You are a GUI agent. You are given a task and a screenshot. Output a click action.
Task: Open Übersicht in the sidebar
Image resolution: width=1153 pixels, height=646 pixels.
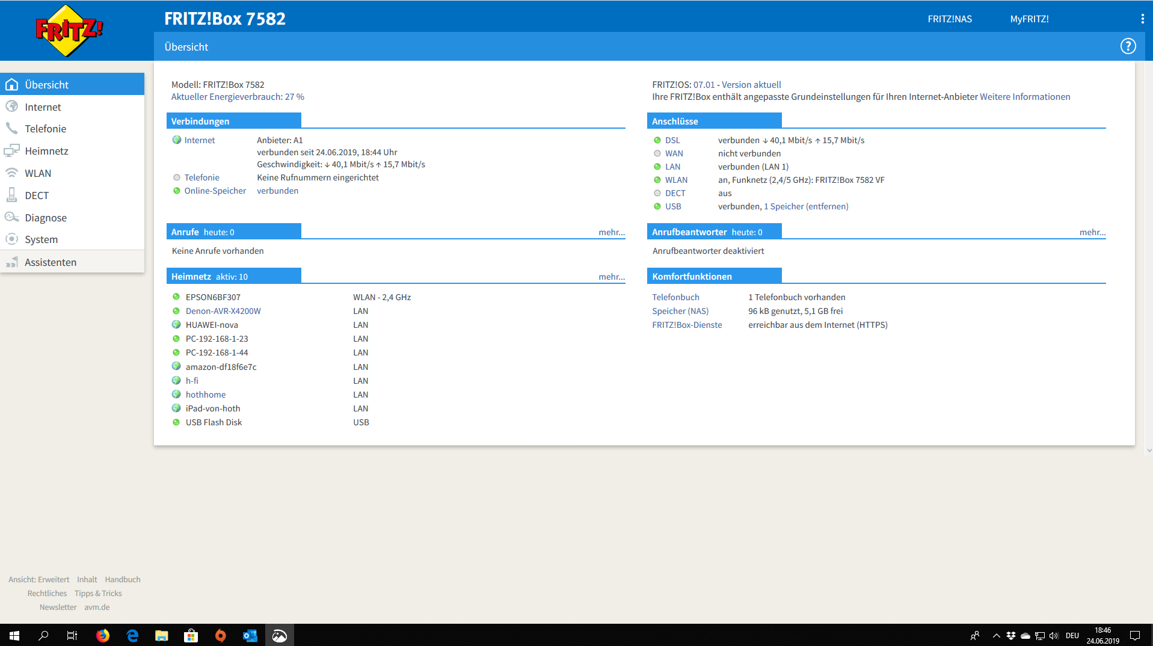coord(72,84)
